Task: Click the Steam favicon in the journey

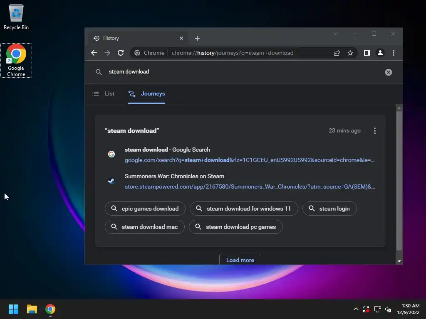Action: (x=111, y=181)
